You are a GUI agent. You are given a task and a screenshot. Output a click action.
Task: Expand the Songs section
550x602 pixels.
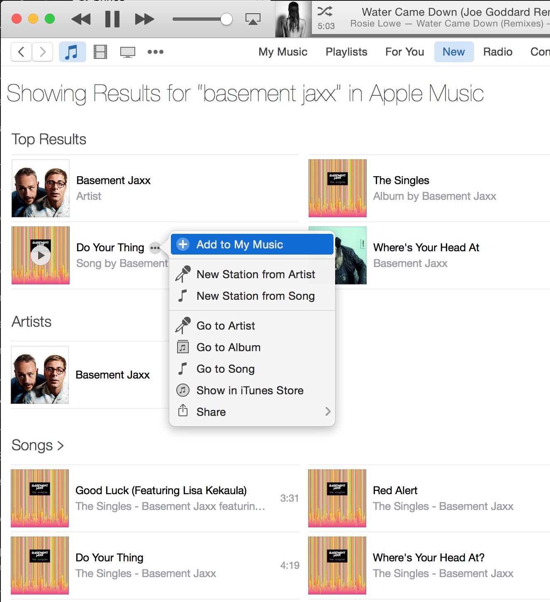point(38,445)
